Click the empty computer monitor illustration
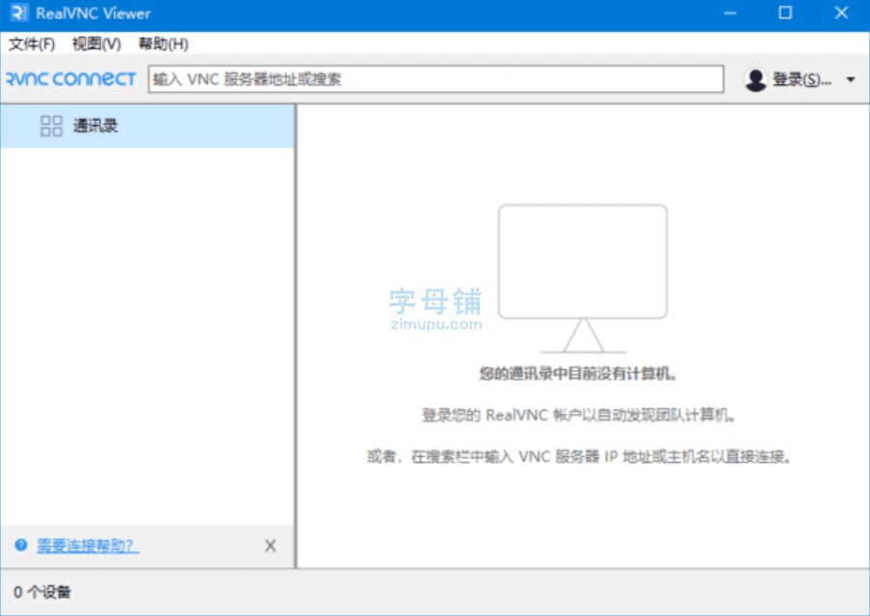This screenshot has height=616, width=870. 582,279
